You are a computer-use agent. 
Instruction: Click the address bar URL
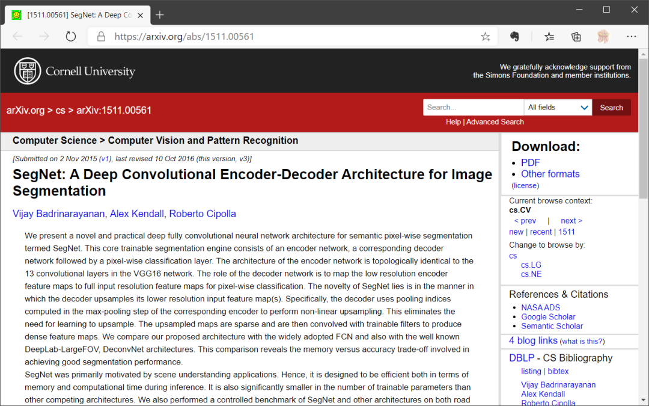184,37
